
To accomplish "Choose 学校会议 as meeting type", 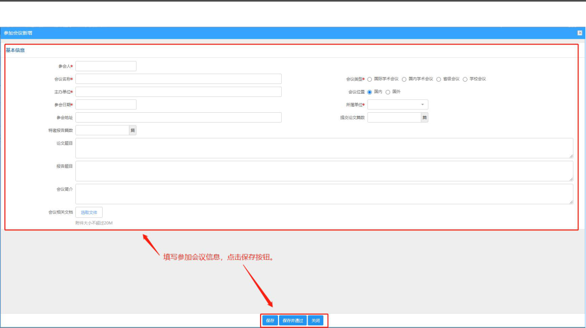I will point(465,80).
